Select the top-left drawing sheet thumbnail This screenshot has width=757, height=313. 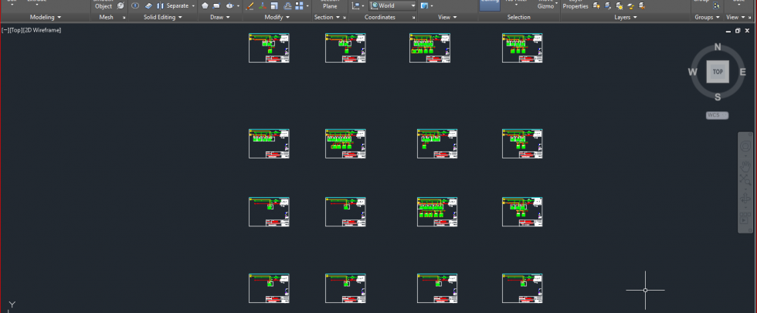click(x=269, y=48)
